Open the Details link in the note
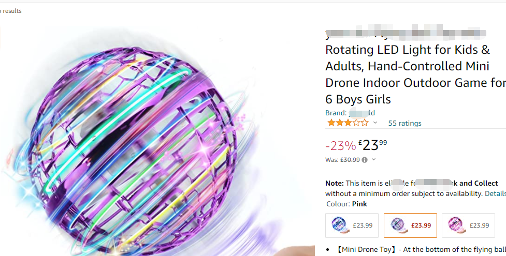506x256 pixels. click(x=495, y=193)
